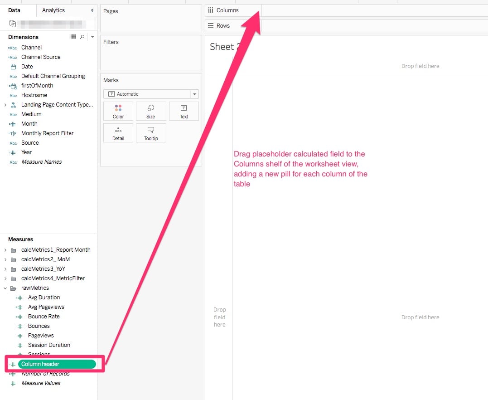This screenshot has height=400, width=488.
Task: Open the Dimensions panel options menu arrow
Action: pyautogui.click(x=92, y=36)
